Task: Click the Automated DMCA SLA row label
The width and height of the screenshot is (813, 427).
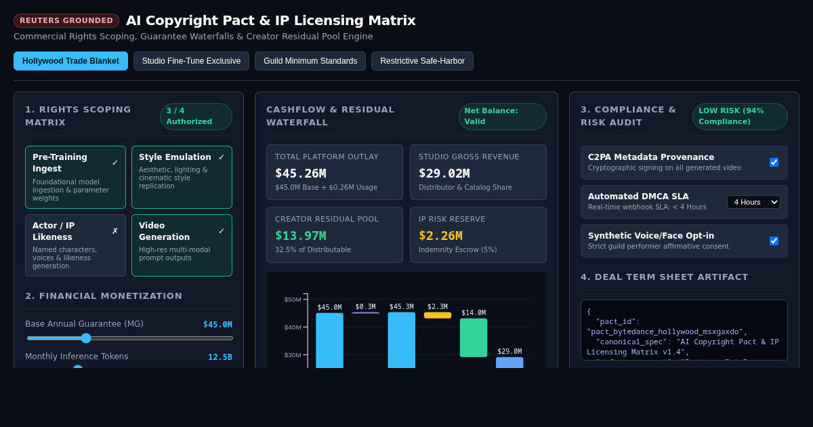Action: coord(638,197)
